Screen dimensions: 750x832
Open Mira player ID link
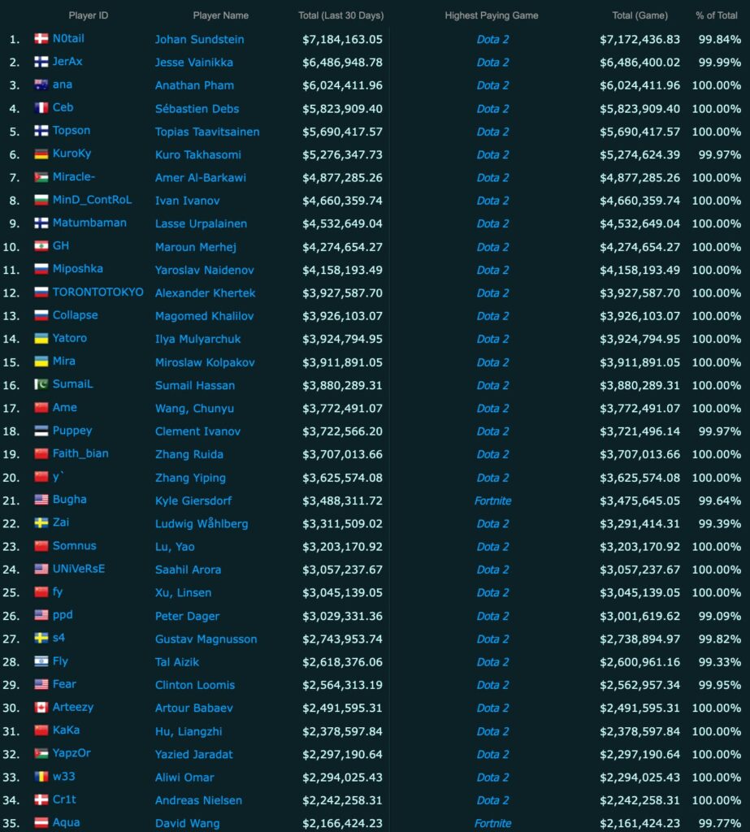[x=64, y=362]
